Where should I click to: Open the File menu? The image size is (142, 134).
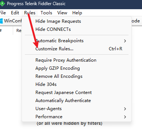3,13
